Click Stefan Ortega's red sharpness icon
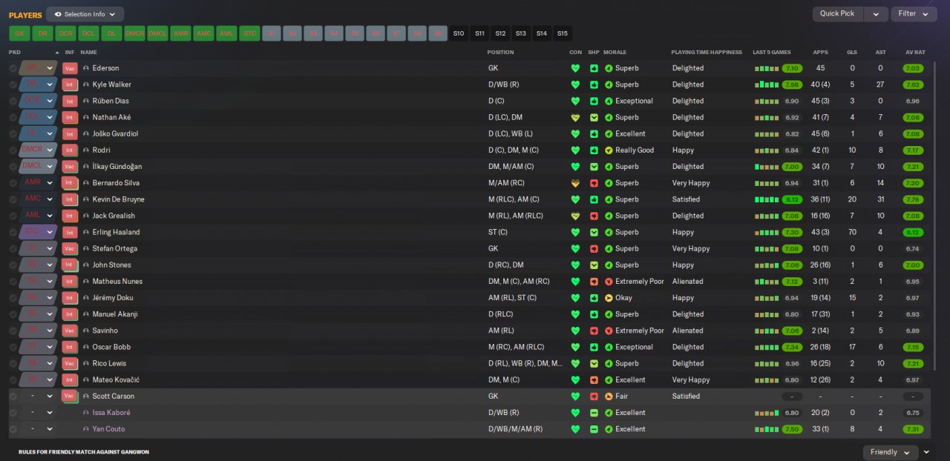Viewport: 950px width, 461px height. tap(594, 249)
